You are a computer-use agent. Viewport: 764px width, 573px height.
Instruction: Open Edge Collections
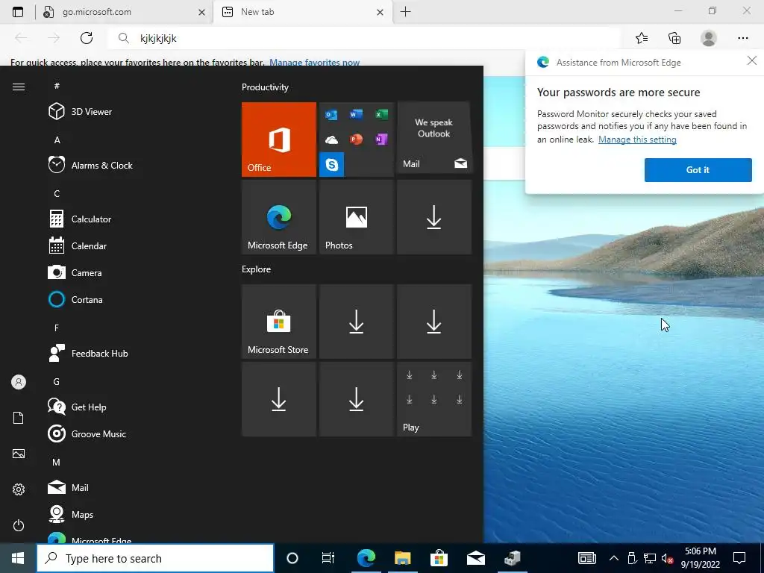[674, 38]
